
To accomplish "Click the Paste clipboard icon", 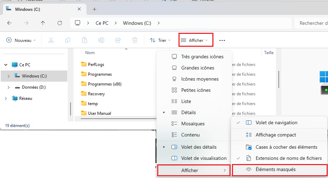I will click(85, 40).
